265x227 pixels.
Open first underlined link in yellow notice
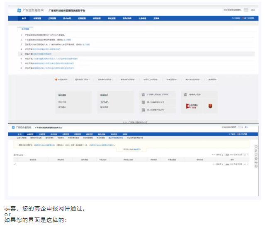pyautogui.click(x=45, y=145)
